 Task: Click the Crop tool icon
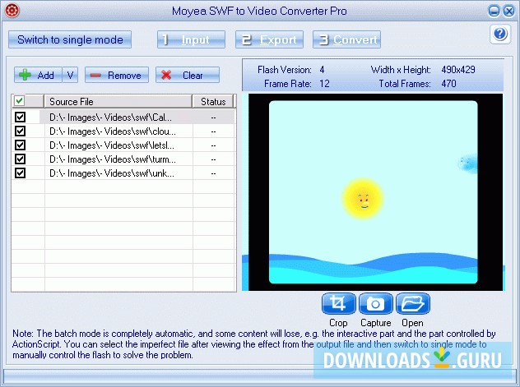click(x=339, y=303)
